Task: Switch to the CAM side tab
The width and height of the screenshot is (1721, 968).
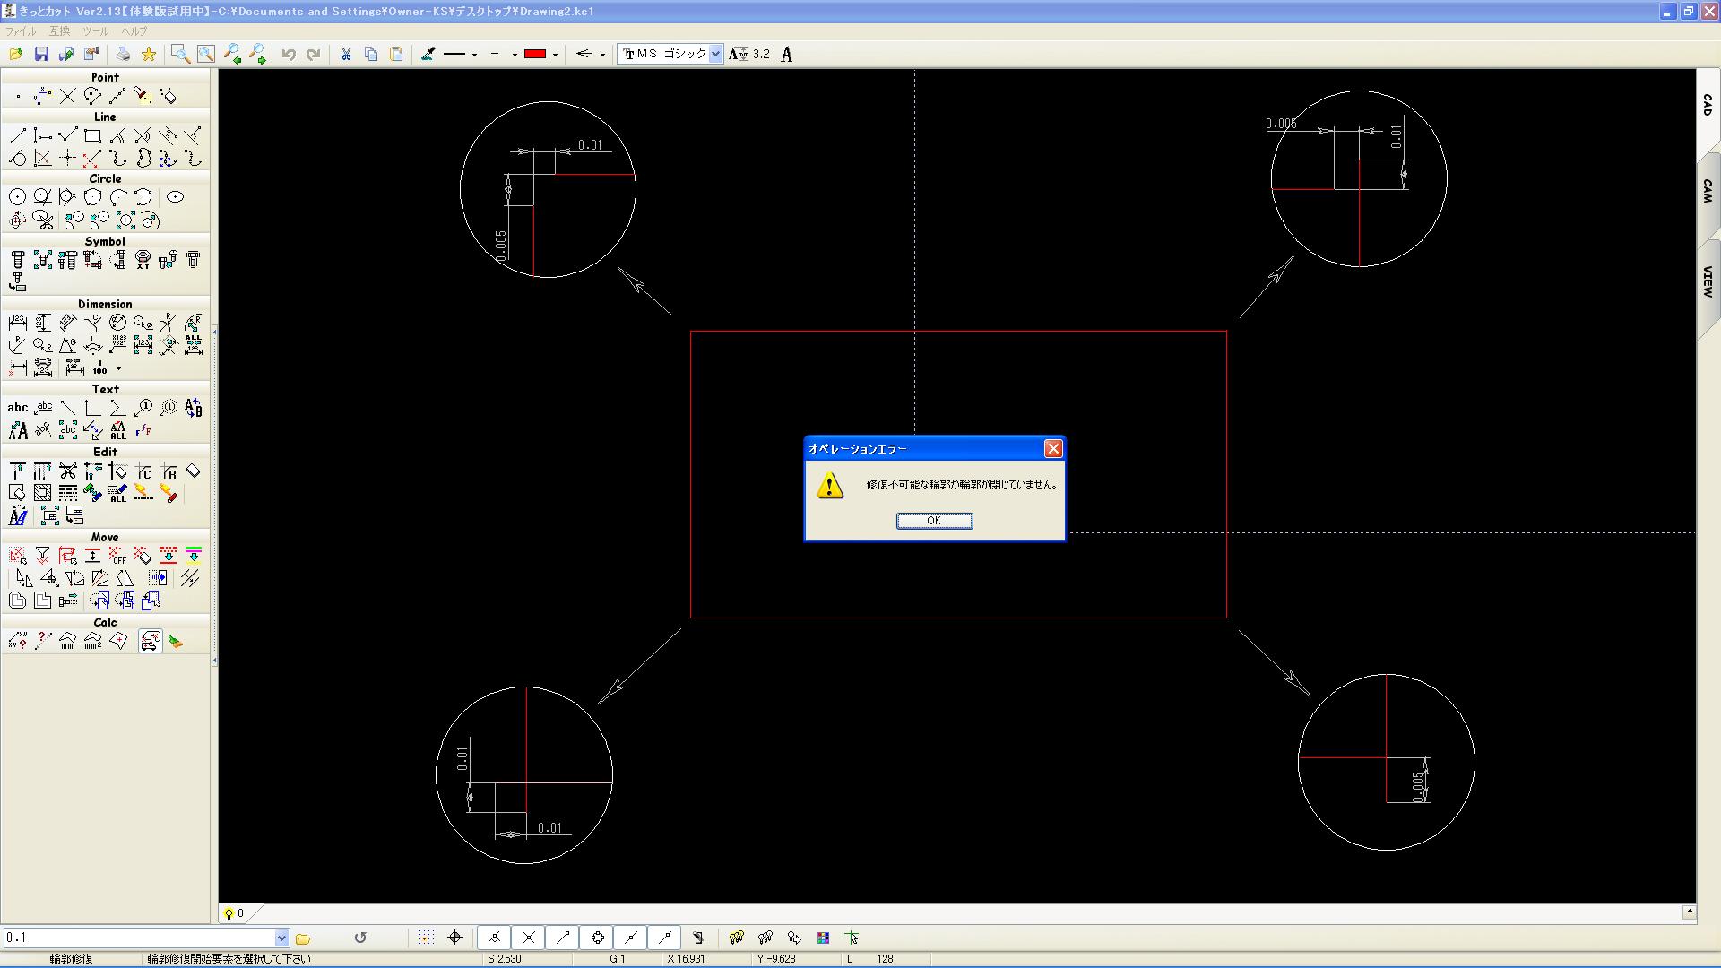Action: click(x=1708, y=191)
